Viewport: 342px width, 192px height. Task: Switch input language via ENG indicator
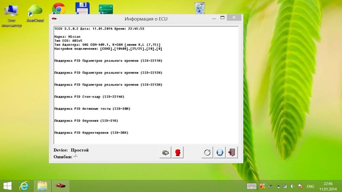click(310, 186)
